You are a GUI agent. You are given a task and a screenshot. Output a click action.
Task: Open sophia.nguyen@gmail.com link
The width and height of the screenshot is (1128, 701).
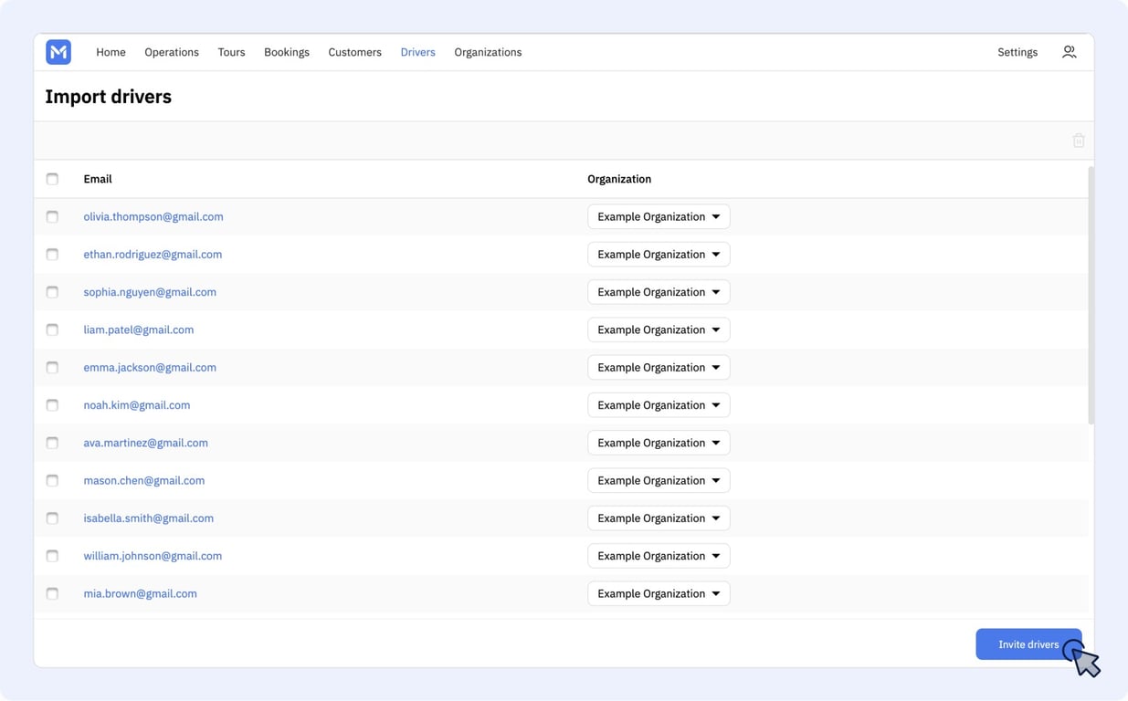click(150, 292)
